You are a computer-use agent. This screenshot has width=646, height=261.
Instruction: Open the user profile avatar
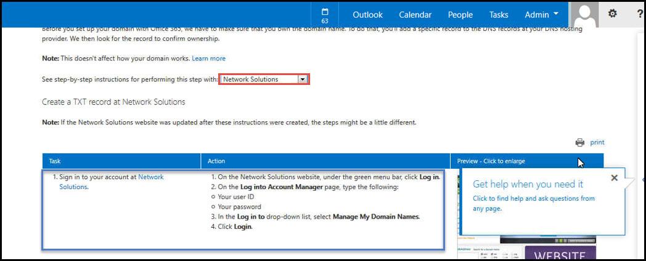(x=586, y=15)
